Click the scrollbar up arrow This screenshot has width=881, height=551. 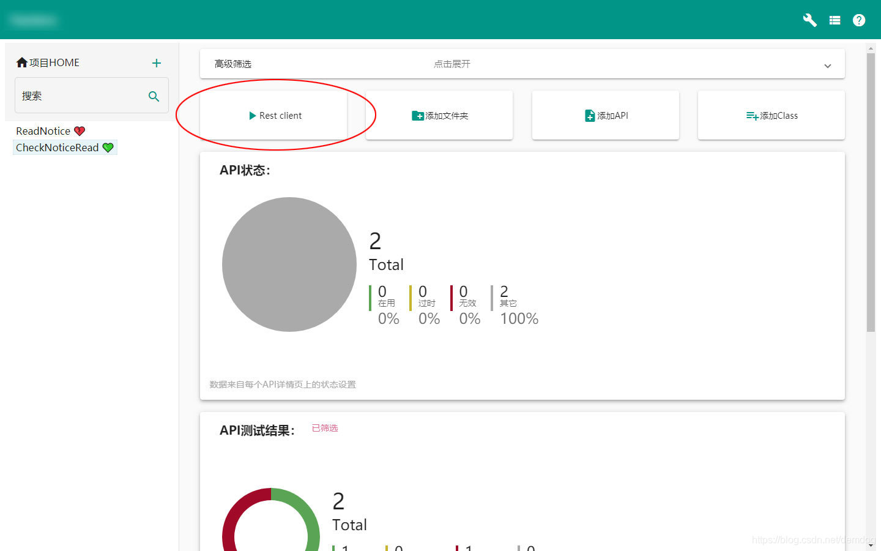(871, 48)
